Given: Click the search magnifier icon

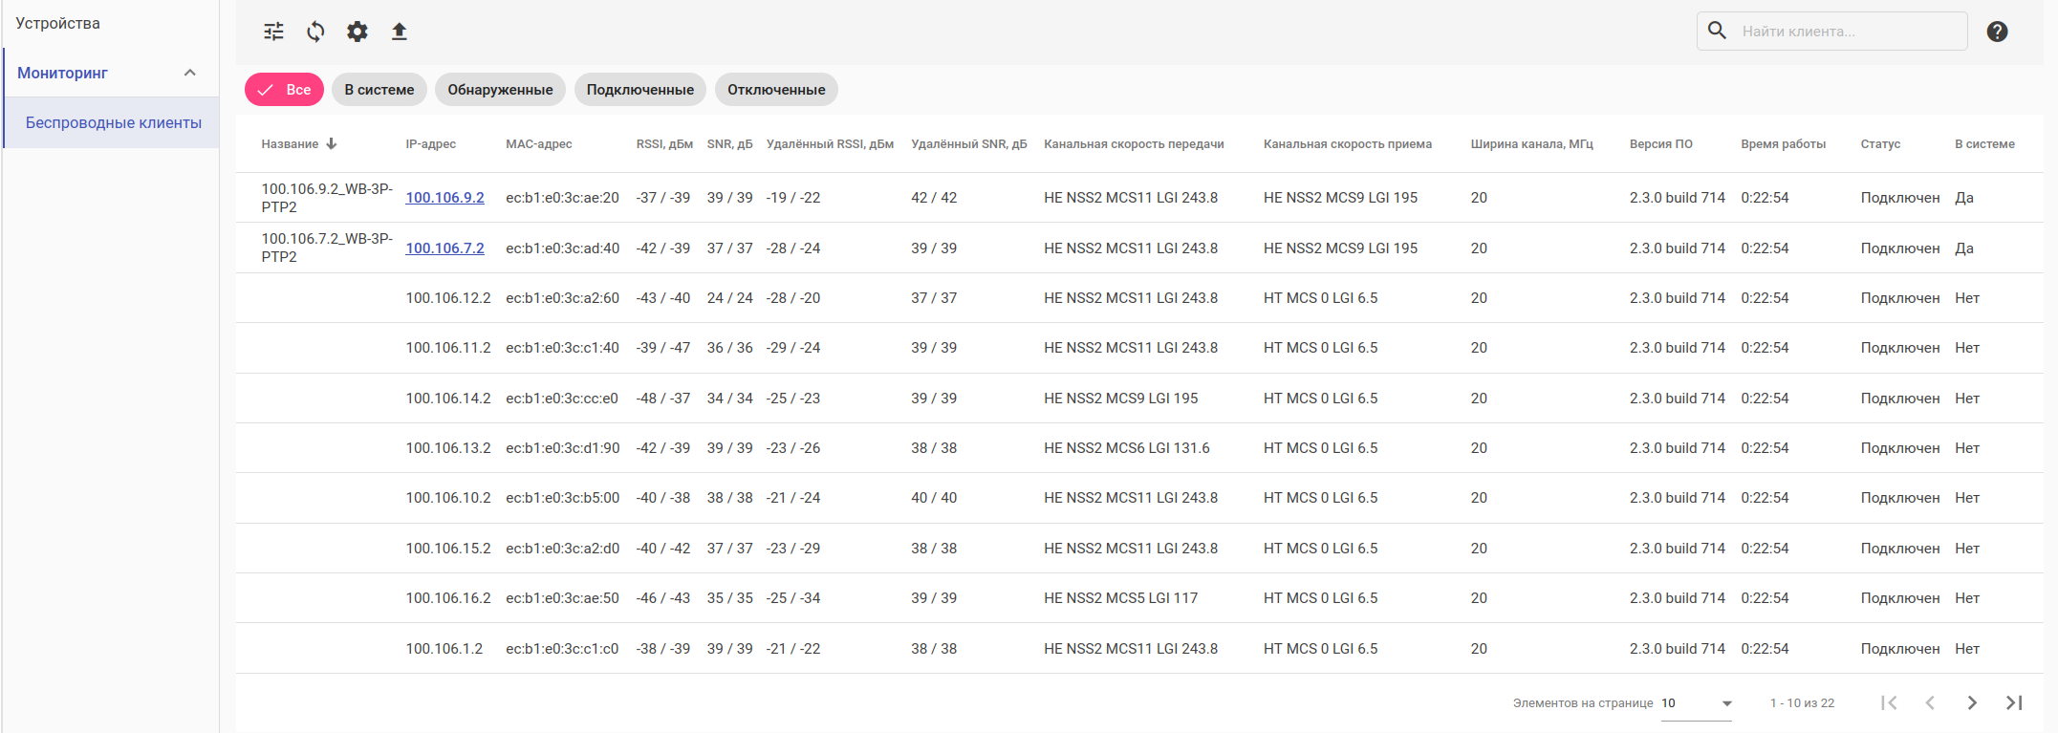Looking at the screenshot, I should pyautogui.click(x=1717, y=31).
